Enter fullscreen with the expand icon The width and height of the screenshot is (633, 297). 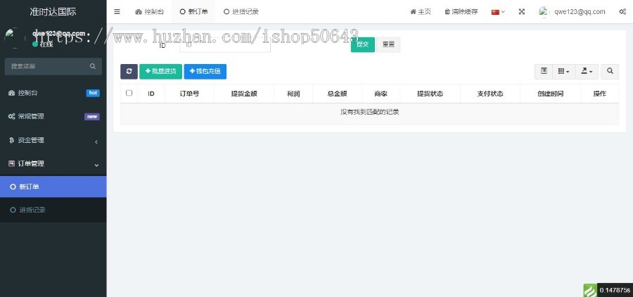[522, 12]
